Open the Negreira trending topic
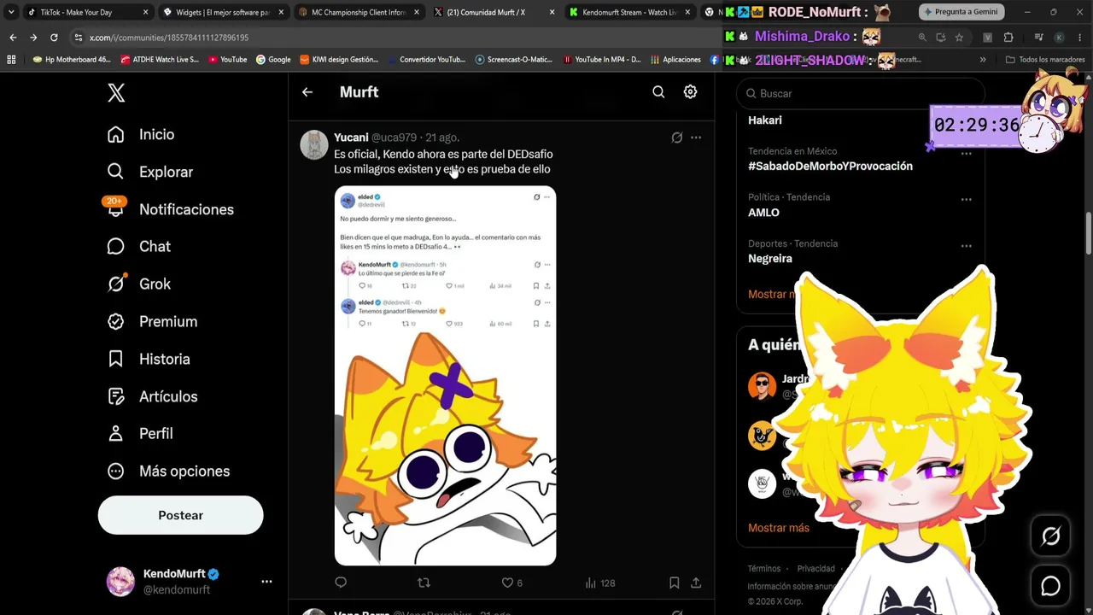This screenshot has height=615, width=1093. [770, 258]
